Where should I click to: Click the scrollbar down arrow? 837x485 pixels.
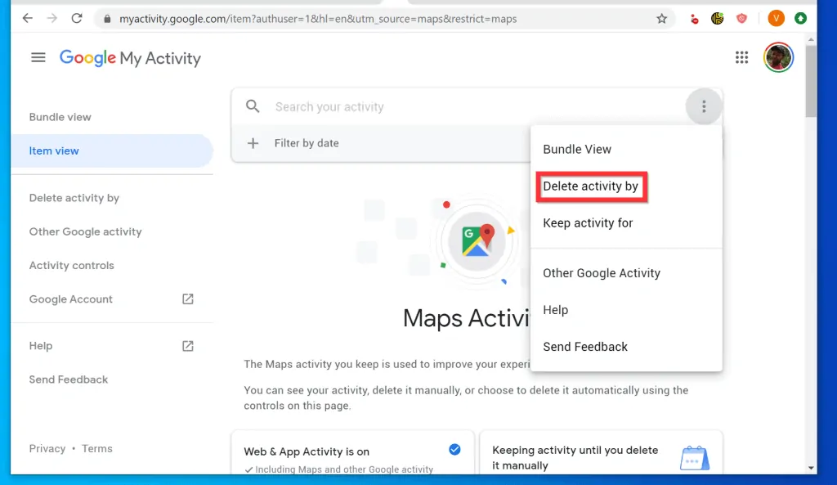coord(811,468)
